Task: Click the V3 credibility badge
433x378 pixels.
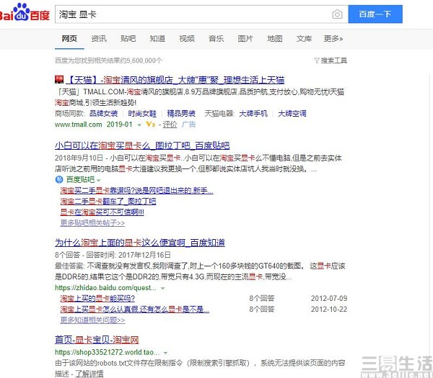Action: pyautogui.click(x=151, y=125)
